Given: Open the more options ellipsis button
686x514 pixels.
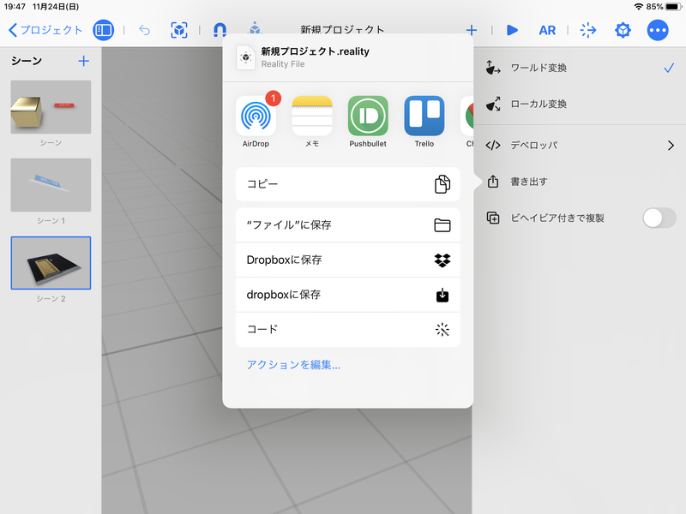Looking at the screenshot, I should coord(658,30).
